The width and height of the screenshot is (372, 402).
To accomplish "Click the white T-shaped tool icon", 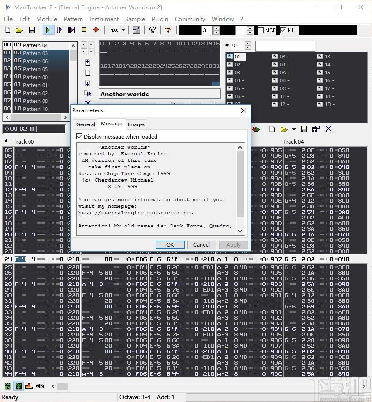I will coord(152,30).
